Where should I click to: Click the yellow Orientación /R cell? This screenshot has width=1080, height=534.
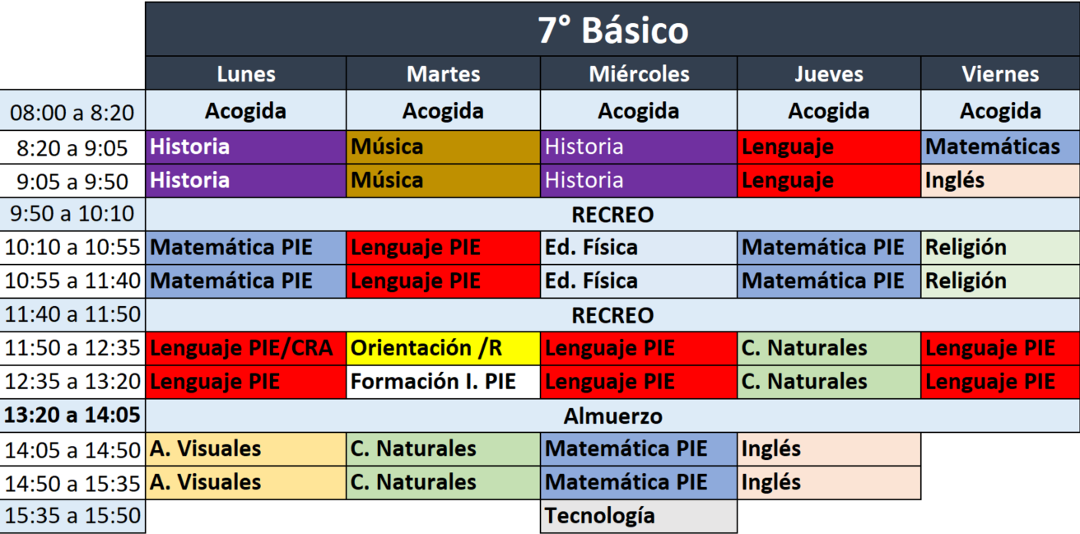(x=443, y=348)
